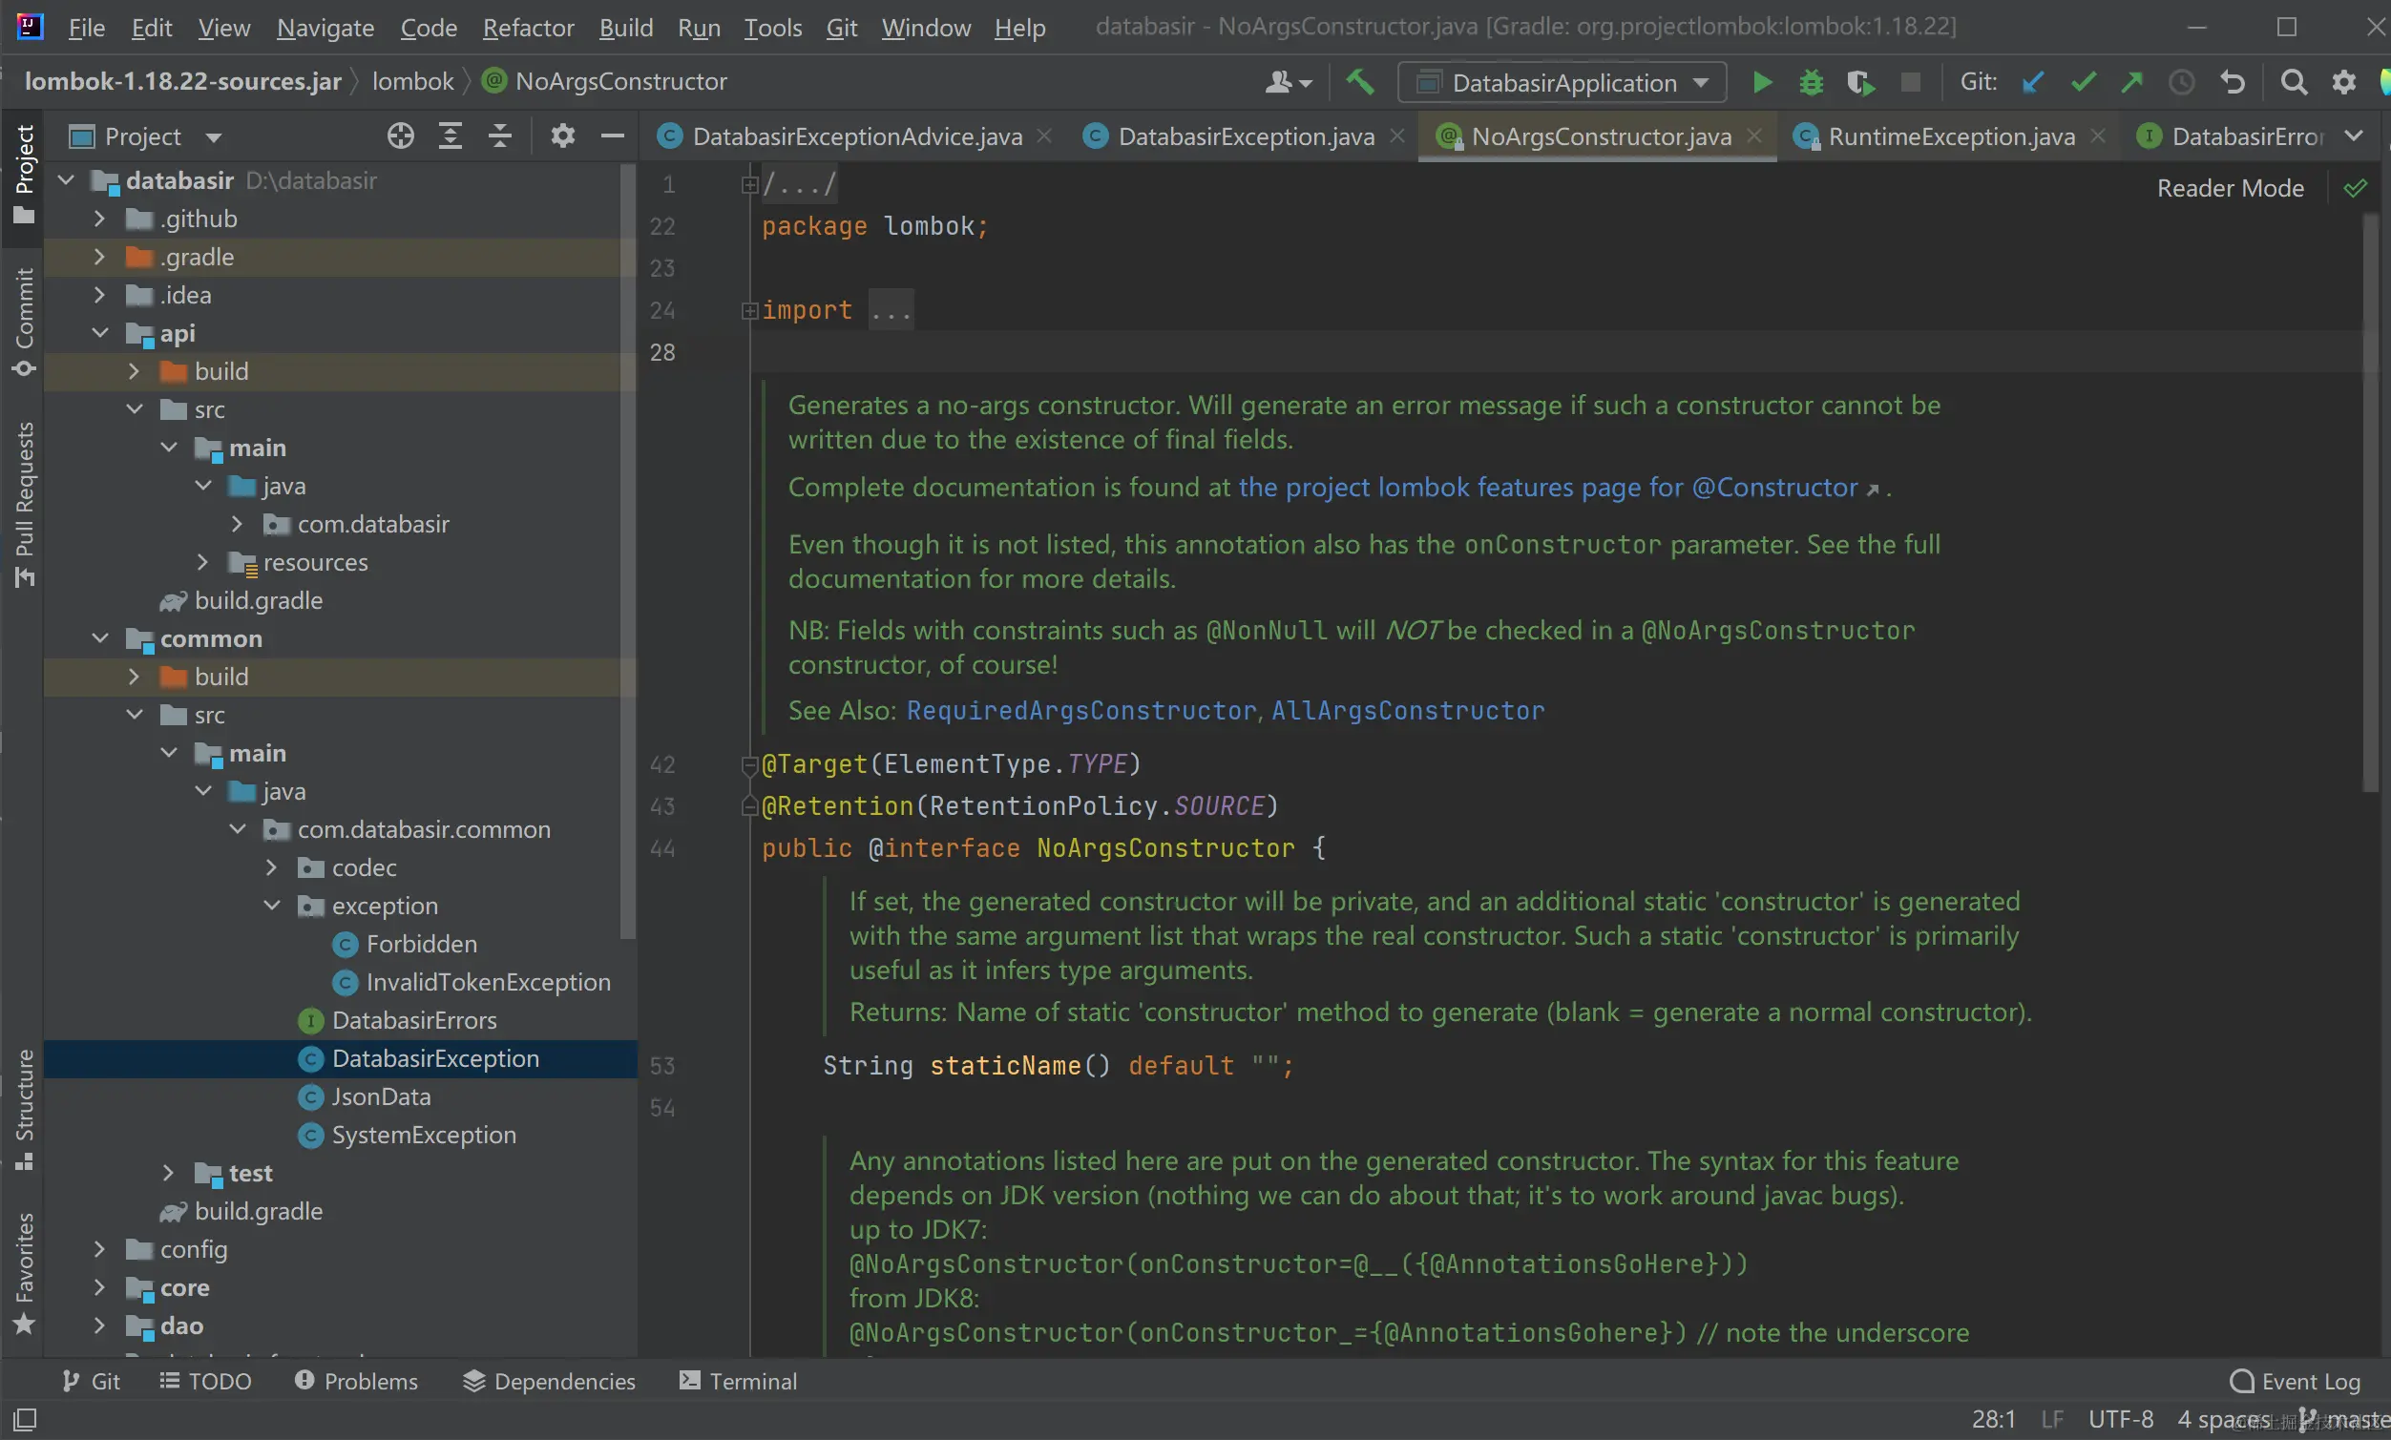Collapse all in Project panel

[x=500, y=136]
